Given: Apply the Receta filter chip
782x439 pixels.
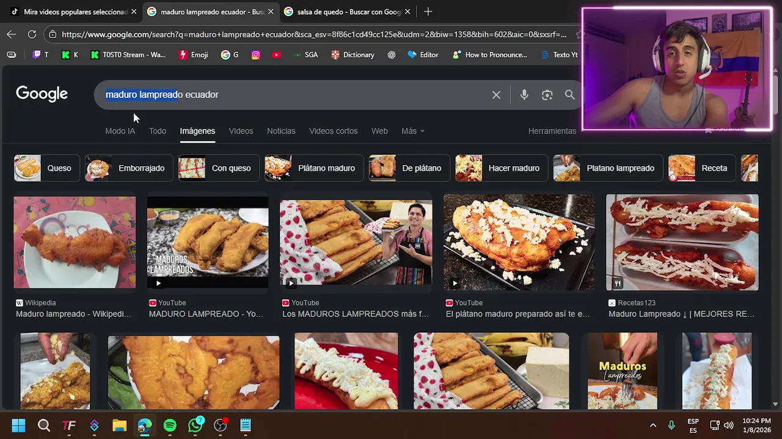Looking at the screenshot, I should pos(701,168).
